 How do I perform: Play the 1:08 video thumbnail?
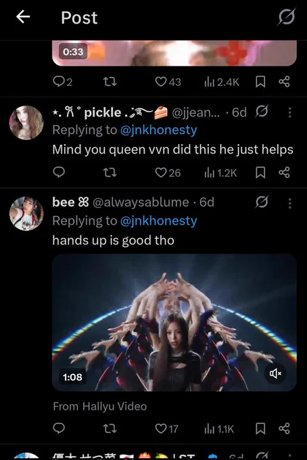pyautogui.click(x=174, y=323)
